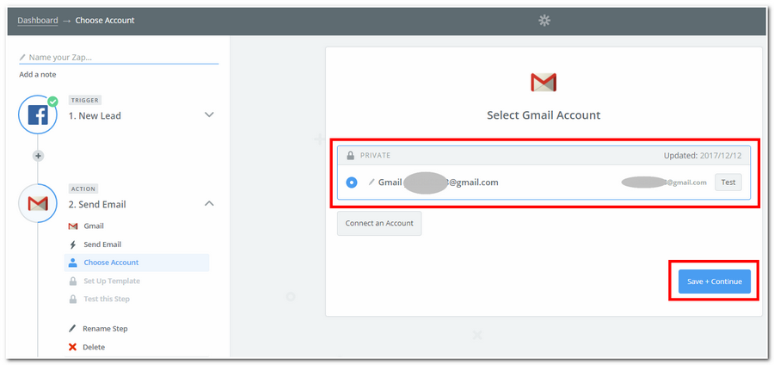
Task: Click the pencil icon beside Name your Zap
Action: (x=22, y=58)
